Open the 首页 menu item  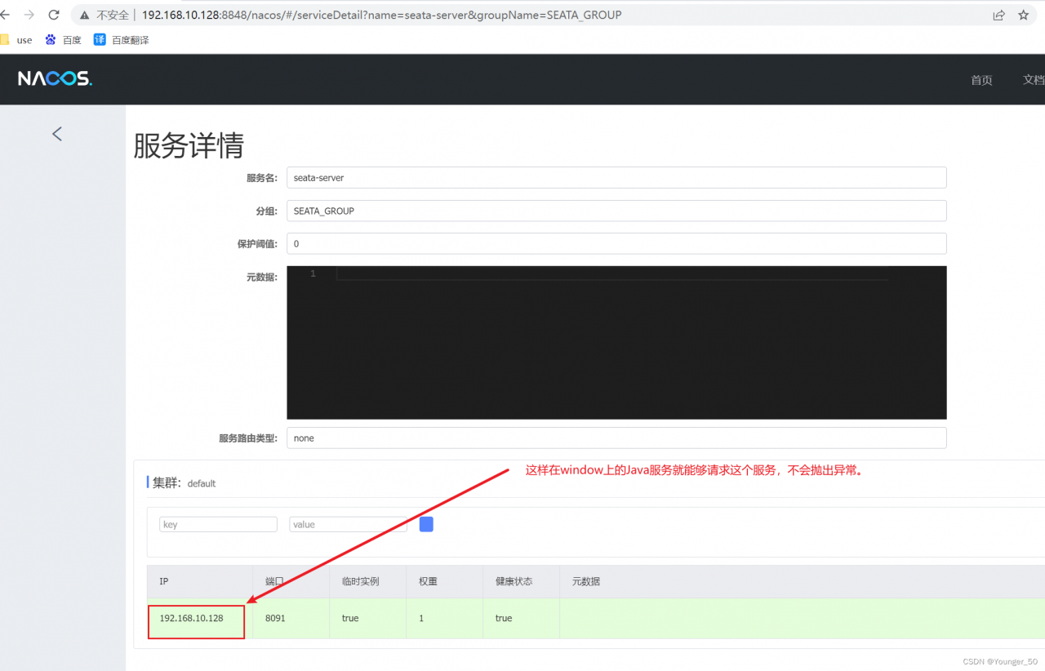coord(981,80)
